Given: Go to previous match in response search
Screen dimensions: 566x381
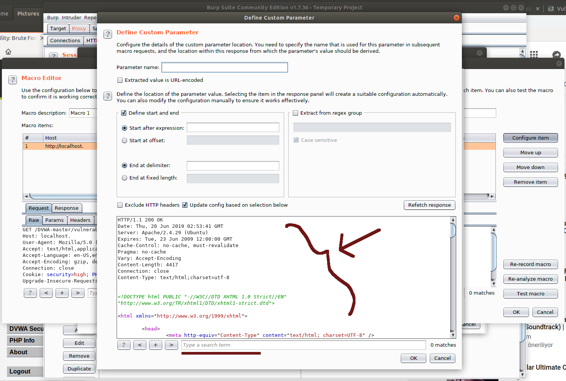Looking at the screenshot, I should pos(140,345).
